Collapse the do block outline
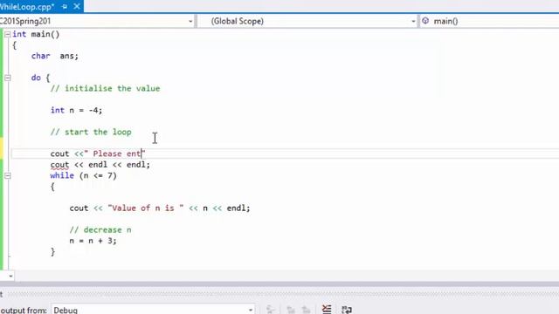The height and width of the screenshot is (314, 559). (x=8, y=78)
